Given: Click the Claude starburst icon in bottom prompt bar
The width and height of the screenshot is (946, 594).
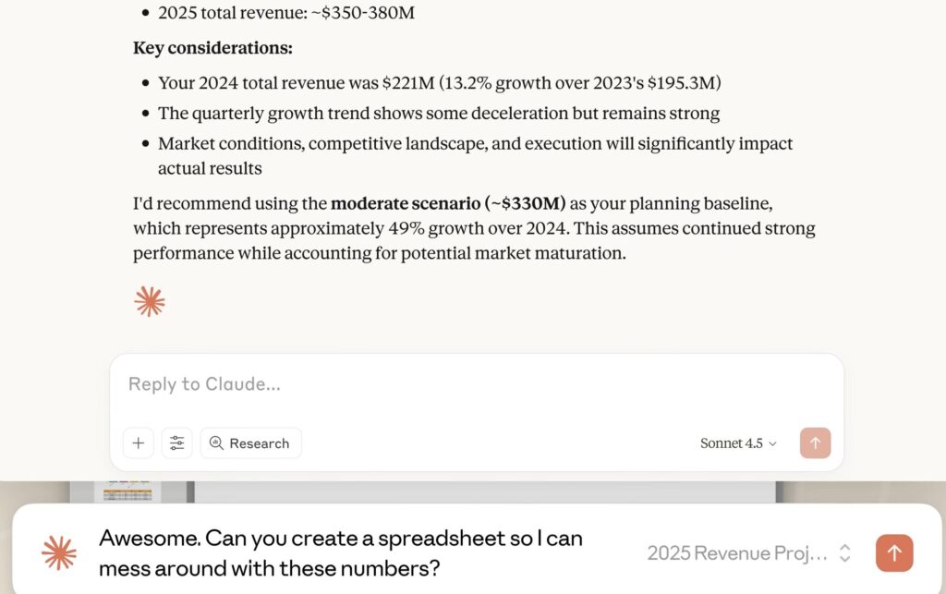Looking at the screenshot, I should point(59,552).
